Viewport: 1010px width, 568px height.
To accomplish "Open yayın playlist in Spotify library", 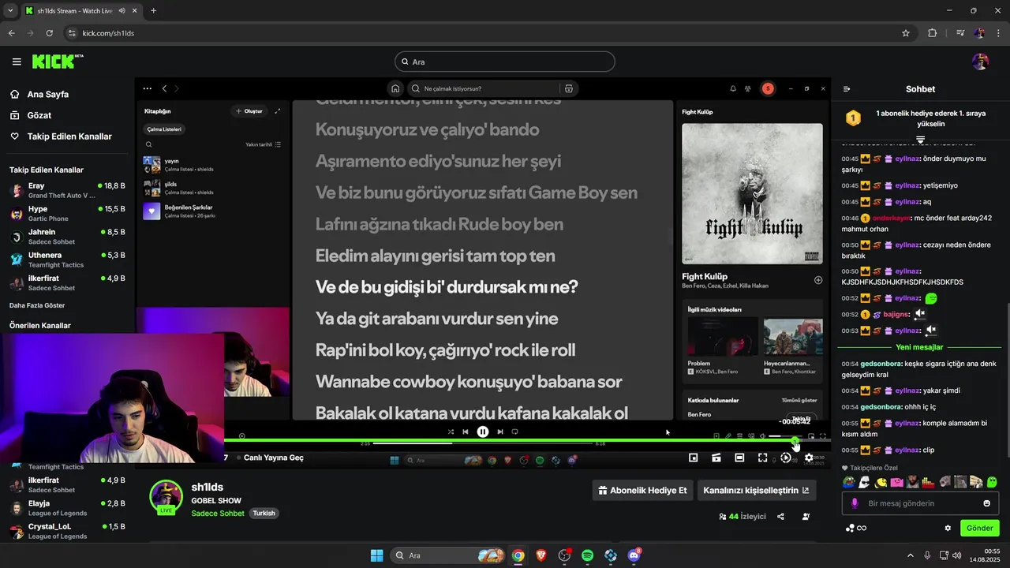I will [x=211, y=165].
